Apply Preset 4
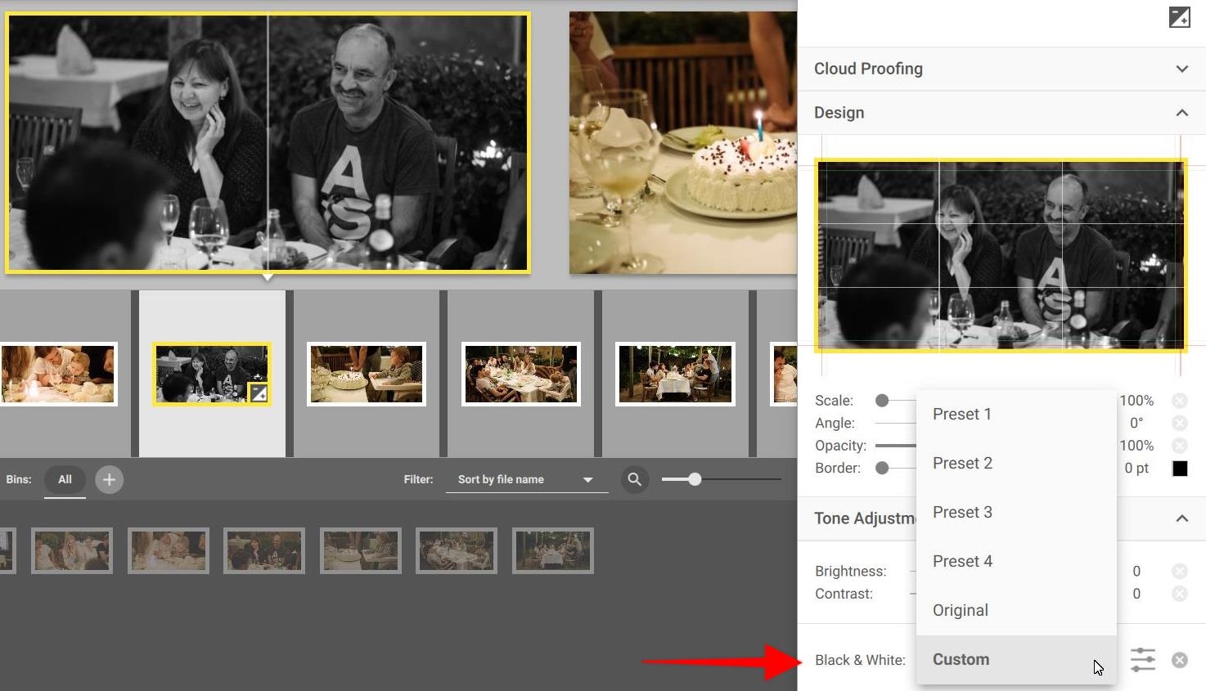The image size is (1206, 691). tap(1016, 562)
